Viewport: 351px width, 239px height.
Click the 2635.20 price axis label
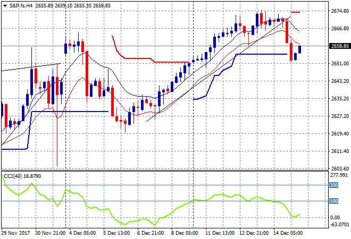point(340,98)
